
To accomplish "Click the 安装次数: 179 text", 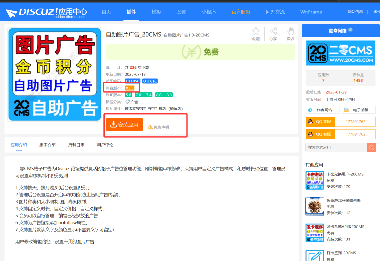I will [x=338, y=187].
